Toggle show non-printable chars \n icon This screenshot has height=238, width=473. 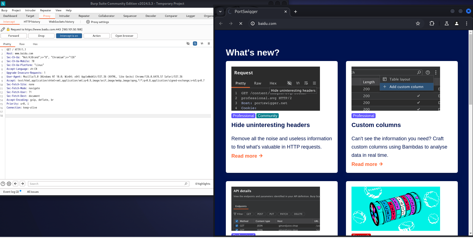202,44
